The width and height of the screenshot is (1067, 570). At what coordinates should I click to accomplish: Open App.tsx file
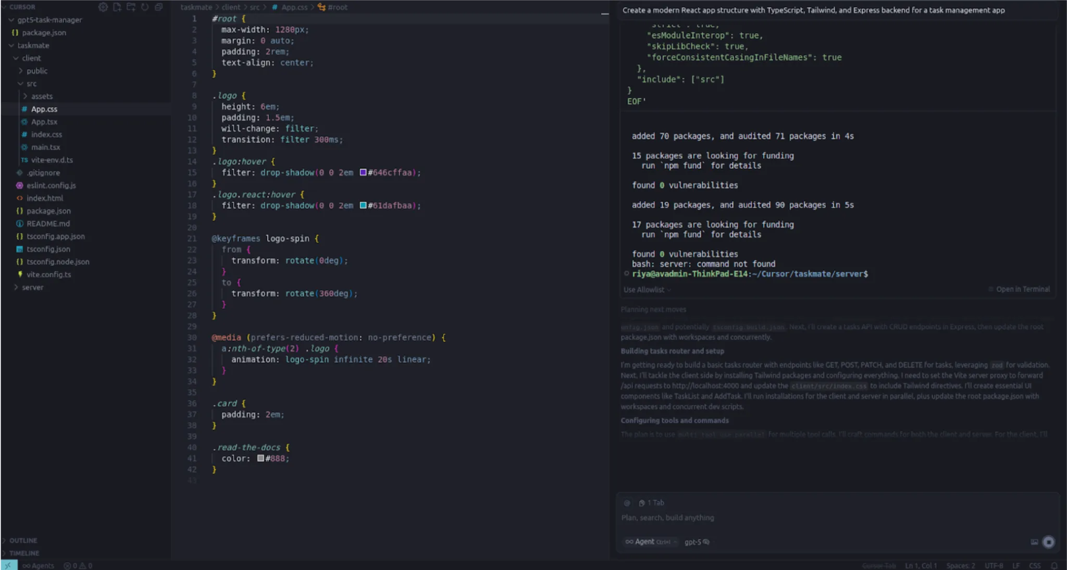pyautogui.click(x=44, y=121)
